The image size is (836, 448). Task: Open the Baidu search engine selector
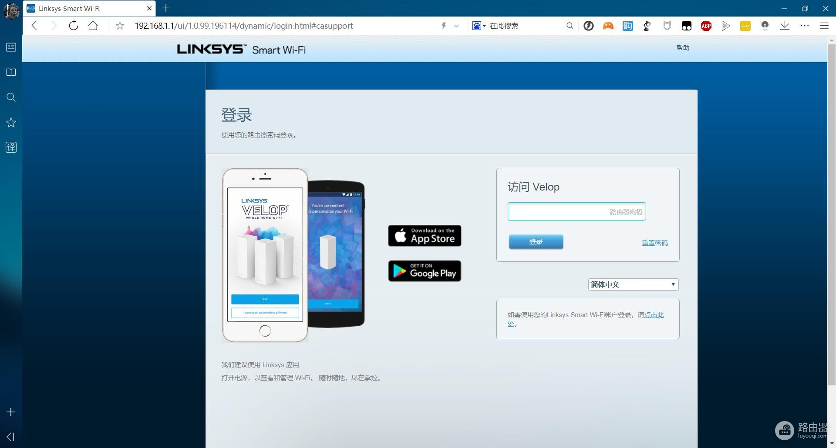[x=479, y=26]
